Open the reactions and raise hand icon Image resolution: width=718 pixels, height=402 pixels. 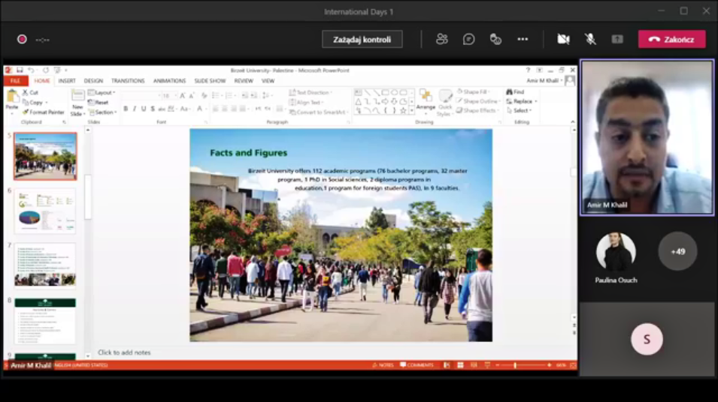[495, 39]
